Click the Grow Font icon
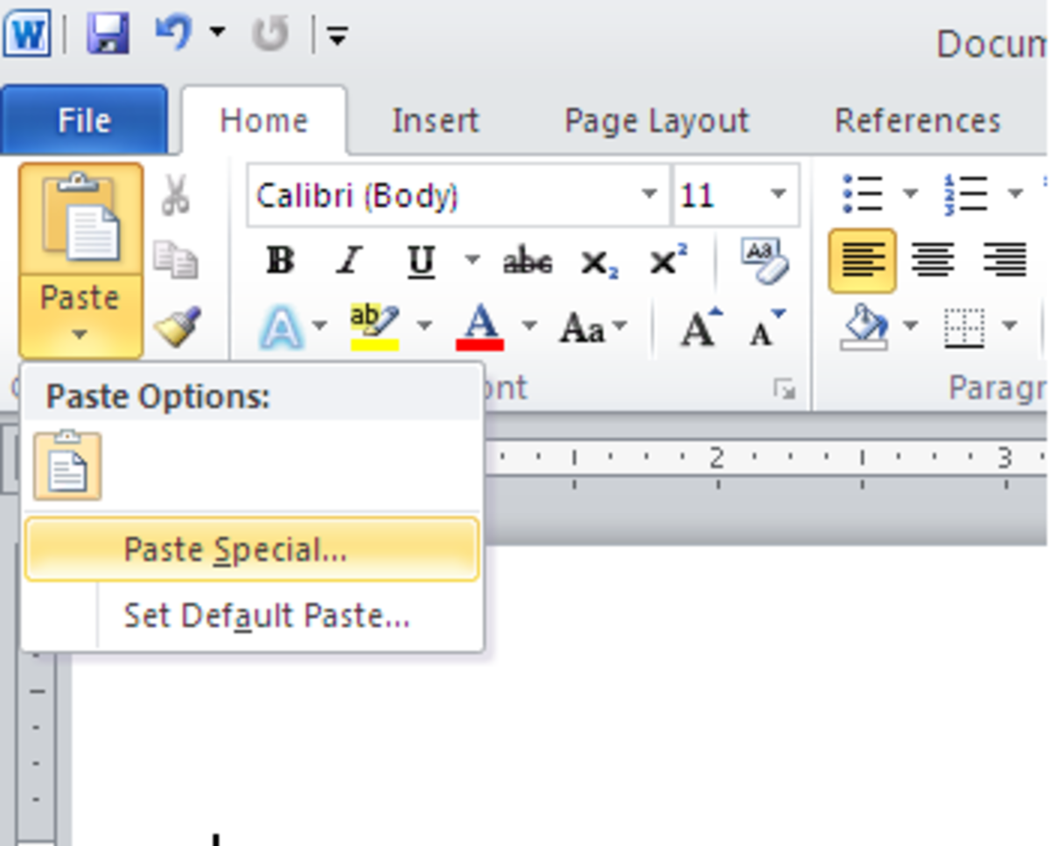The width and height of the screenshot is (1050, 846). [x=701, y=328]
